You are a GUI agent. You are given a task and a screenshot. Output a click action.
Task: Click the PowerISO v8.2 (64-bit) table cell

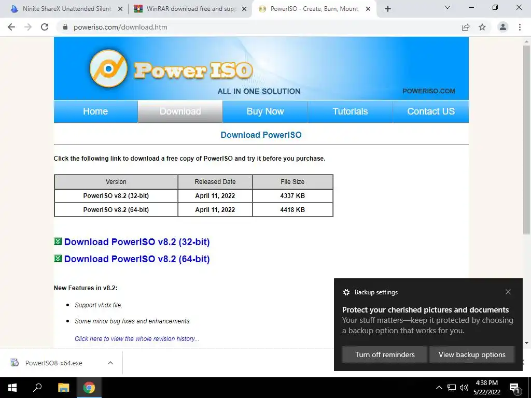(116, 210)
